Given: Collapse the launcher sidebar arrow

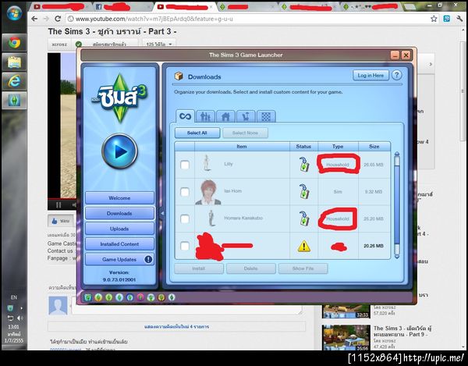Looking at the screenshot, I should tap(162, 213).
